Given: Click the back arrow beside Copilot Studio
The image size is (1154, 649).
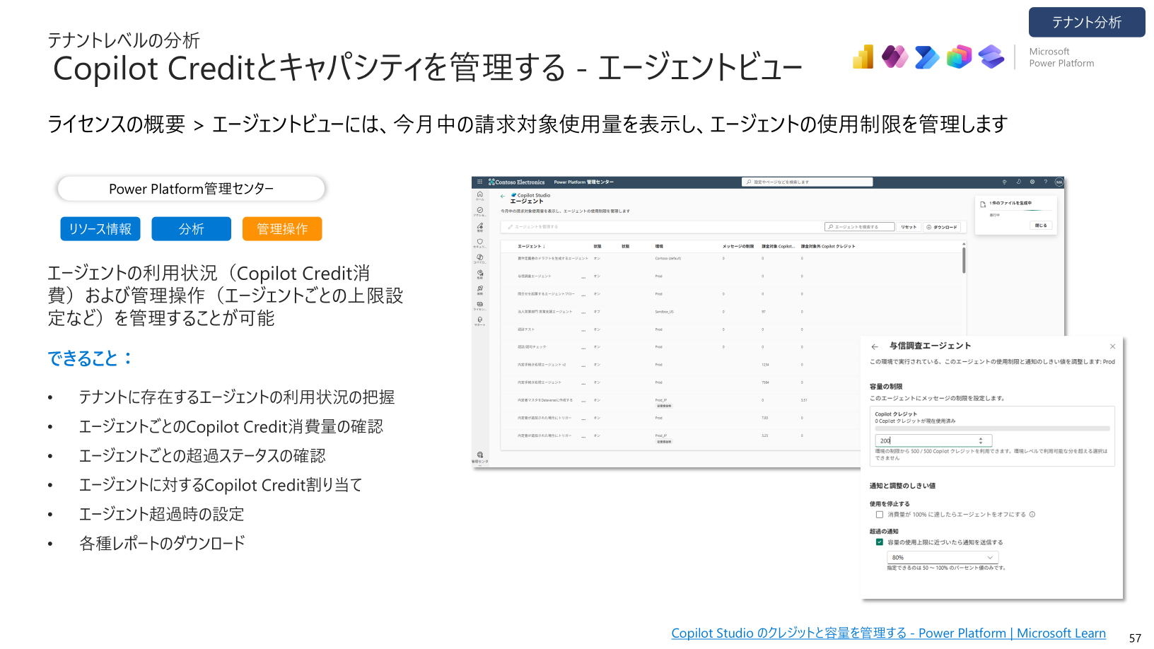Looking at the screenshot, I should 503,197.
